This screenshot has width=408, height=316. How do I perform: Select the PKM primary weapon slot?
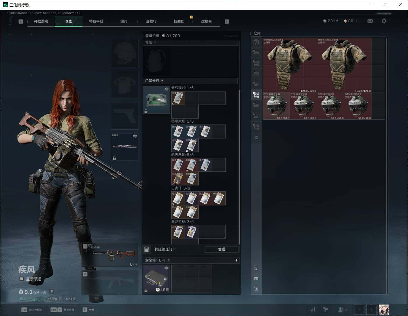(x=110, y=255)
